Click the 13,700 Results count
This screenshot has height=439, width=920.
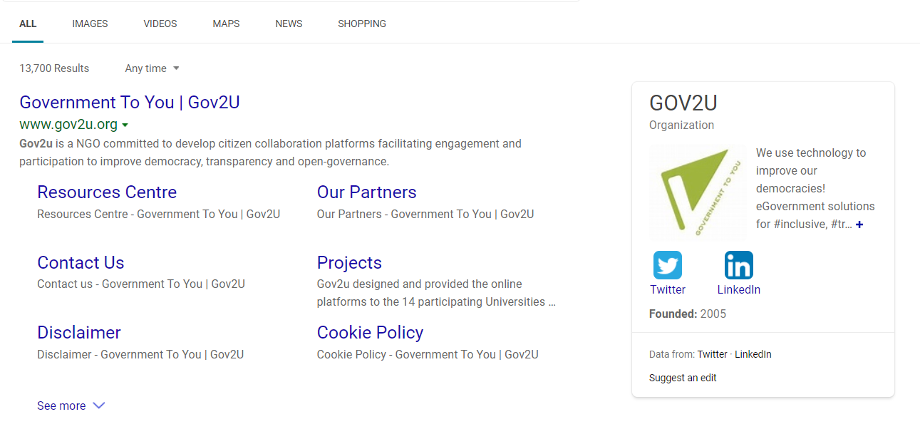click(54, 68)
